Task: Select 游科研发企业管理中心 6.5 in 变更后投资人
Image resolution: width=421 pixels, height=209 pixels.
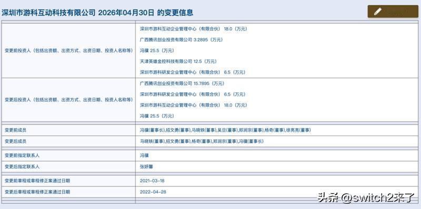Action: (193, 95)
